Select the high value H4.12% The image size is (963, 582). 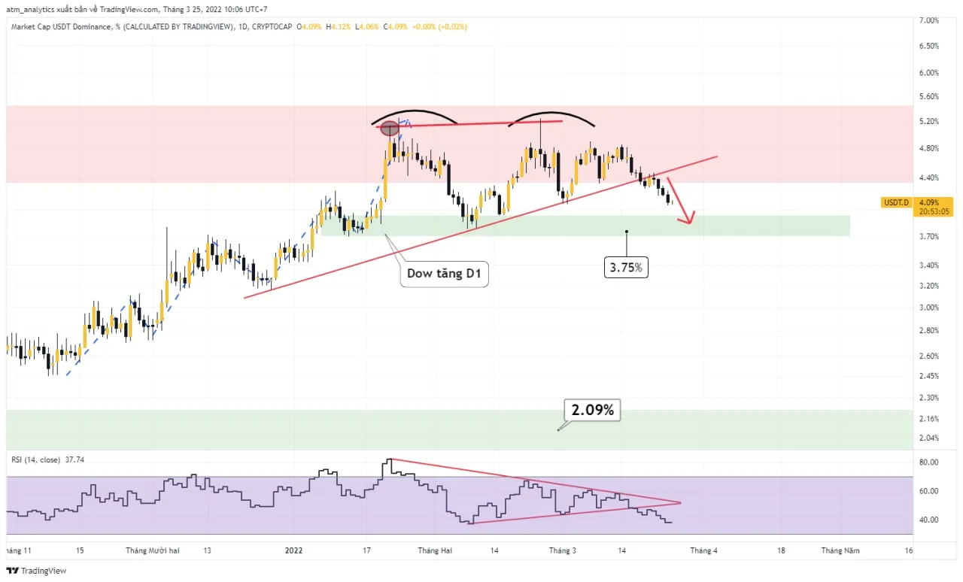coord(339,27)
